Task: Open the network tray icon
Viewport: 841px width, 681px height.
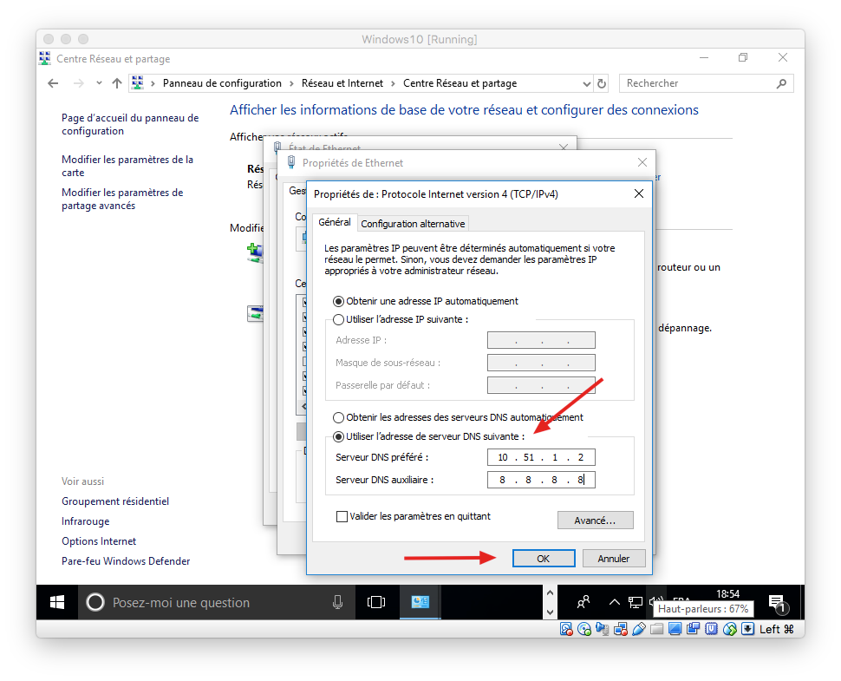Action: pyautogui.click(x=636, y=603)
